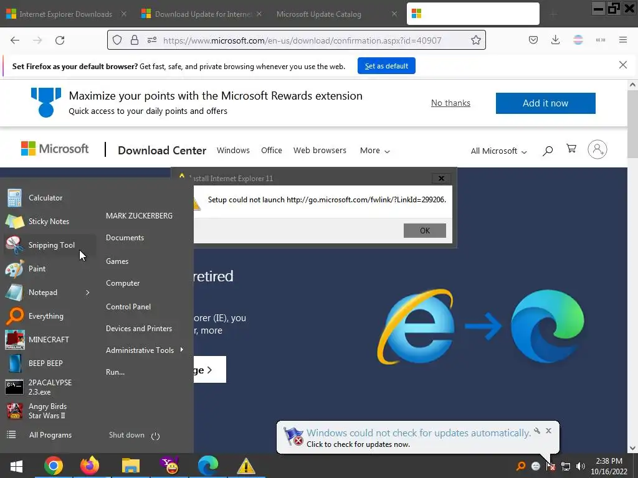Save page to Pocket
638x478 pixels.
coord(533,40)
